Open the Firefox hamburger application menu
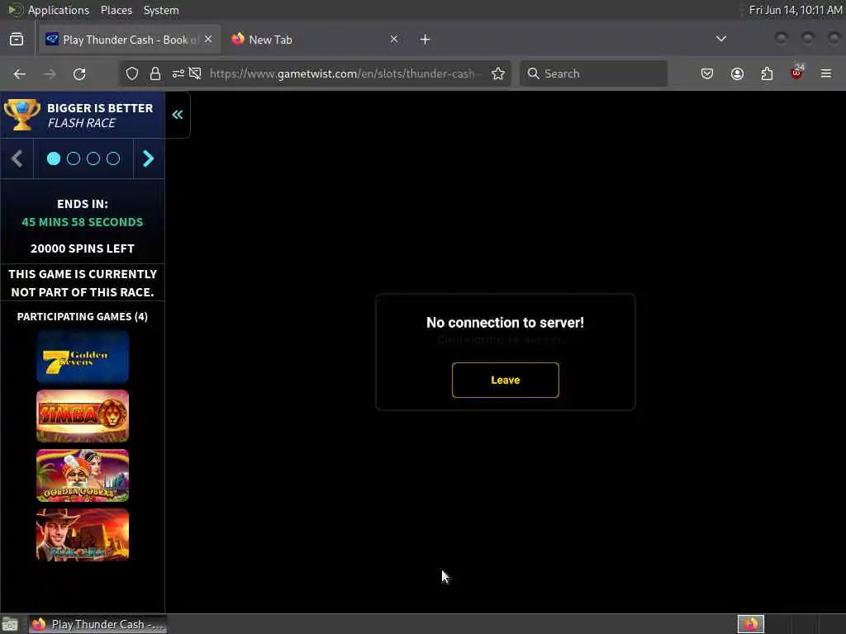This screenshot has height=634, width=846. tap(826, 73)
